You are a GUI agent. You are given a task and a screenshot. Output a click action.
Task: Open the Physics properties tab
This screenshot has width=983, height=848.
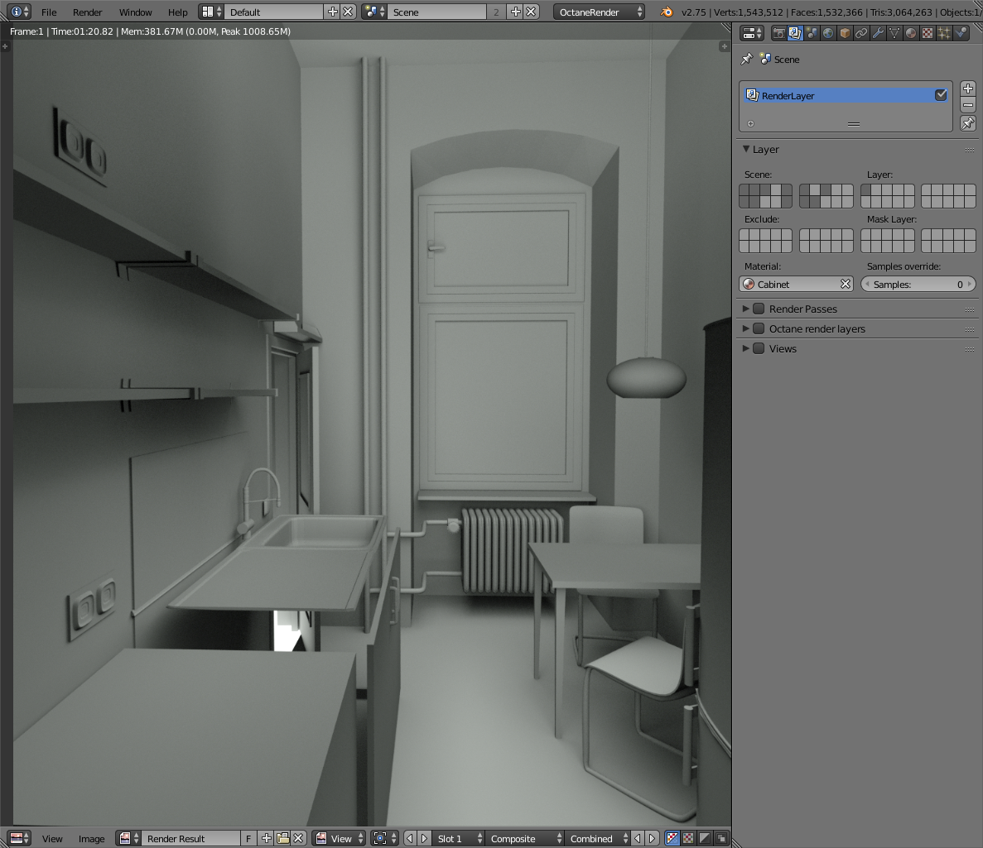[961, 33]
